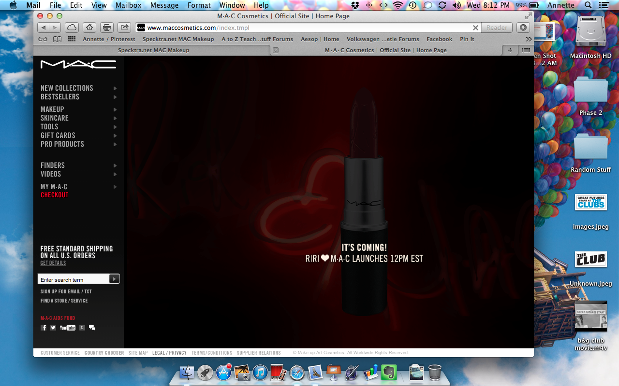Open iTunes from the Dock
This screenshot has width=619, height=386.
tap(260, 372)
